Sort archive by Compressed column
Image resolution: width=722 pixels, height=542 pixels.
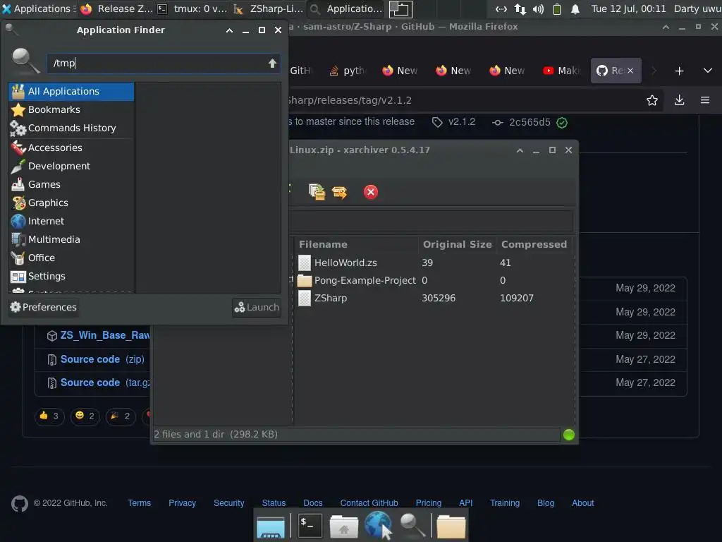535,244
